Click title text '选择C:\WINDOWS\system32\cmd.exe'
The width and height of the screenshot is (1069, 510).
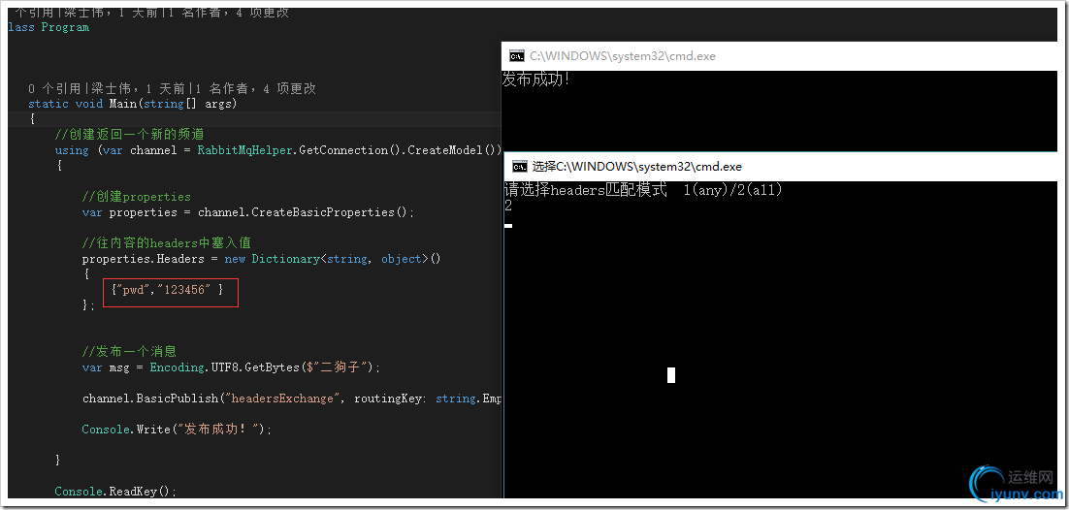tap(636, 167)
